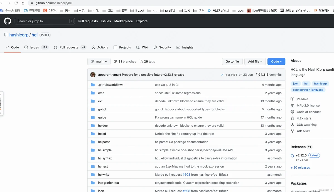Go back with the browser back arrow

[2, 3]
